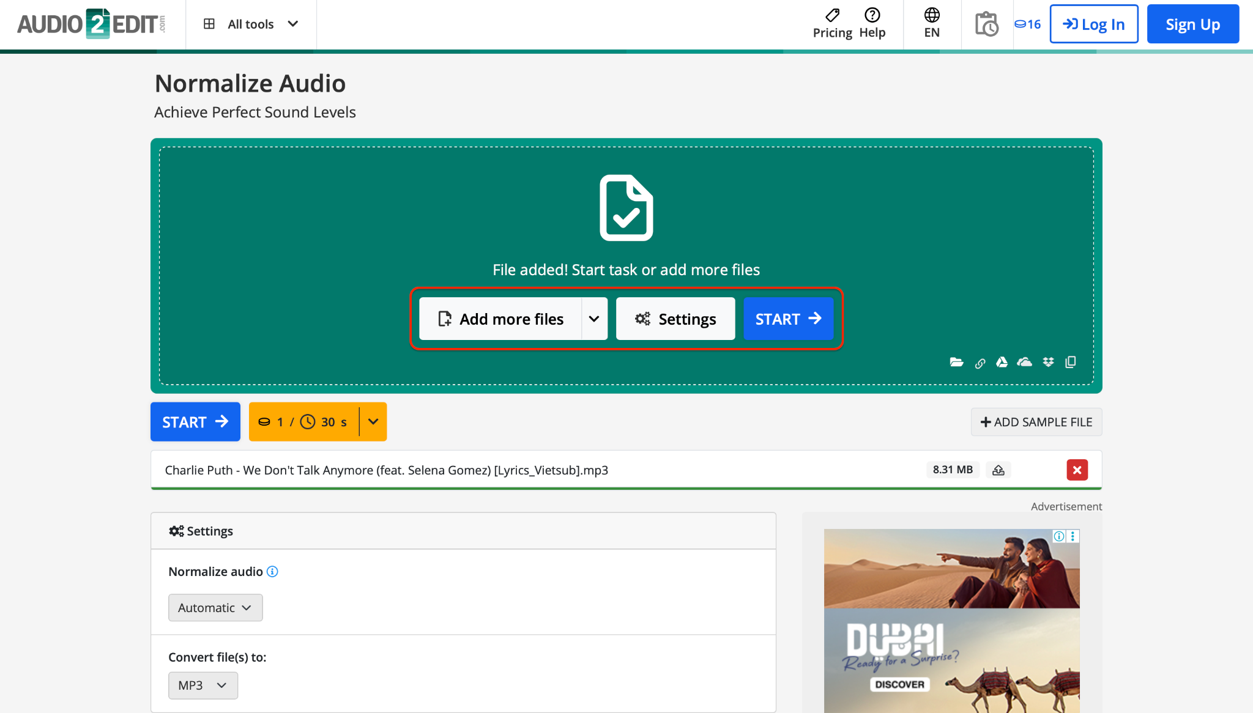Screen dimensions: 1253x713
Task: Open the ad options menu icon
Action: 1073,536
